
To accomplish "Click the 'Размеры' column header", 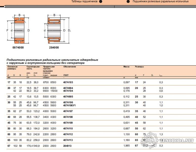I will (x=139, y=67).
